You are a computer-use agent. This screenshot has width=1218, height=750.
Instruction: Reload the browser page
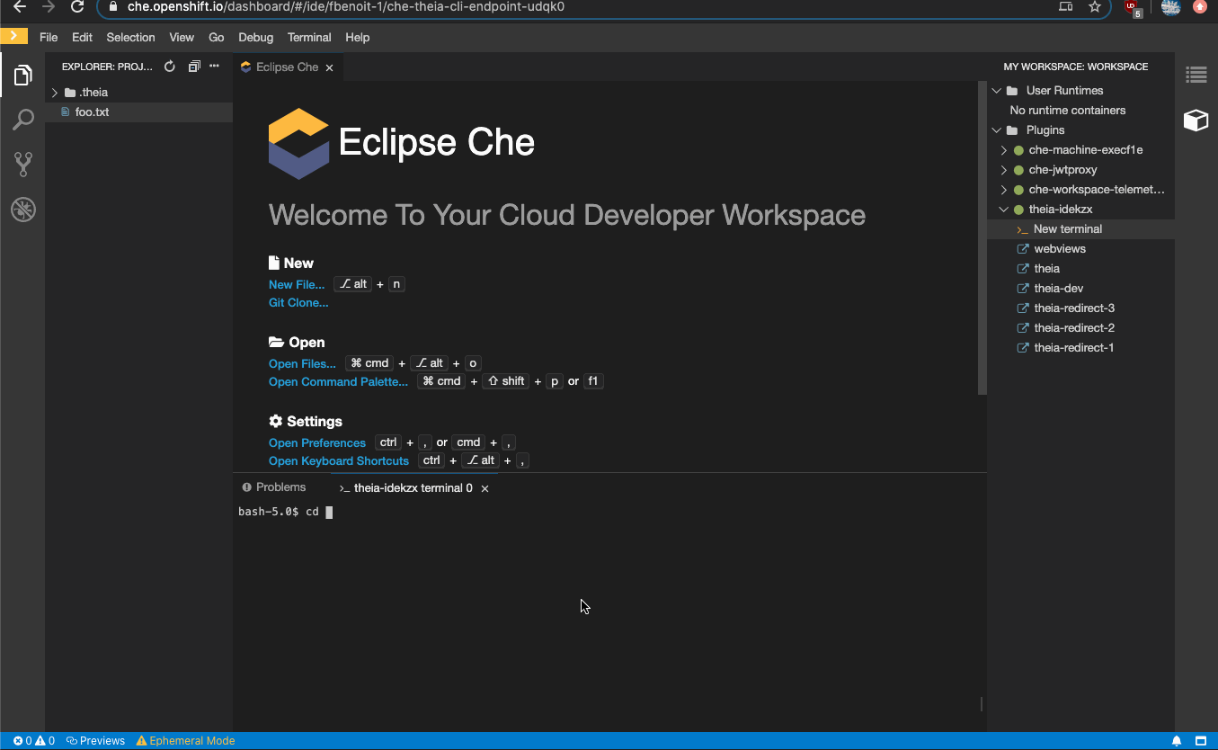click(x=77, y=7)
